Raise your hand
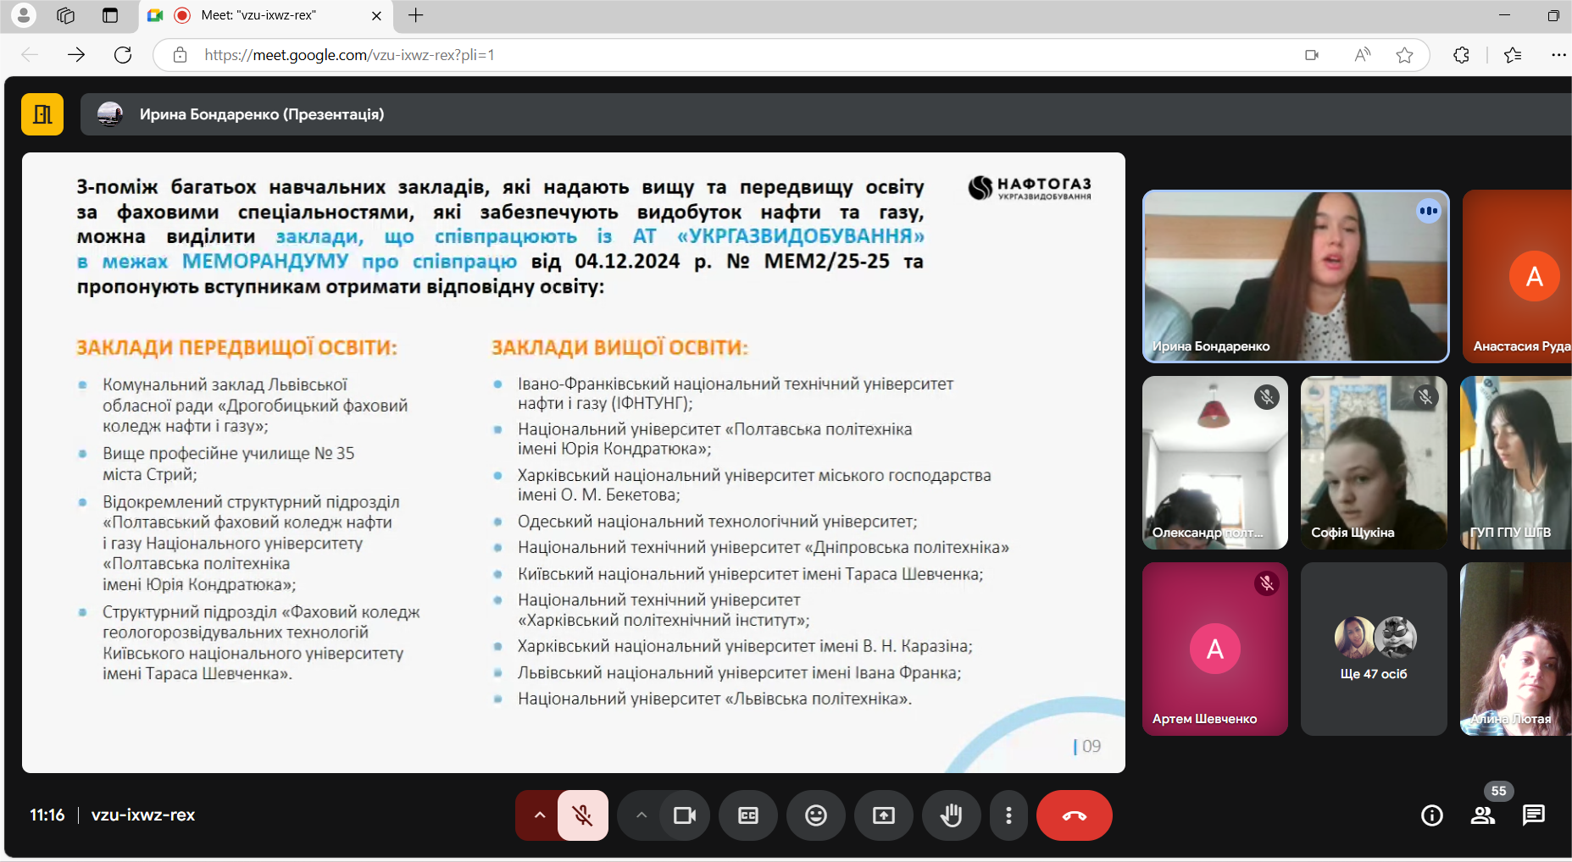This screenshot has height=862, width=1572. pos(952,815)
